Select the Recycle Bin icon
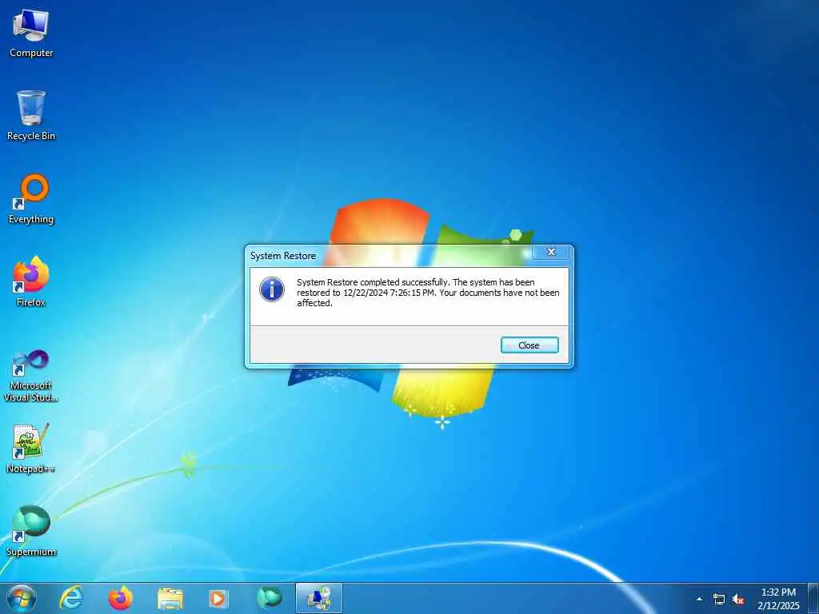Image resolution: width=819 pixels, height=614 pixels. (x=31, y=115)
